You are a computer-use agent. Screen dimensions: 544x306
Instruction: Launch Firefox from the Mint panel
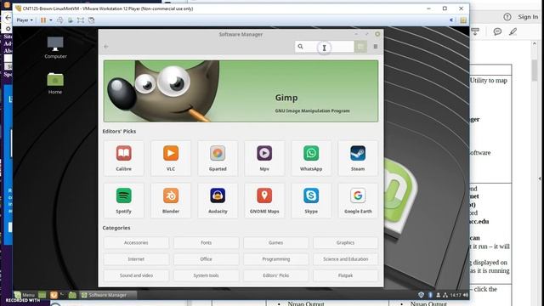click(54, 295)
